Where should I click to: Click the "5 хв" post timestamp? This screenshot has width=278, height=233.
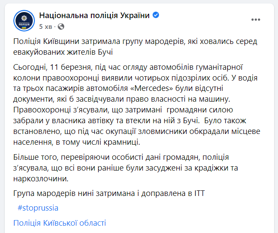click(46, 27)
